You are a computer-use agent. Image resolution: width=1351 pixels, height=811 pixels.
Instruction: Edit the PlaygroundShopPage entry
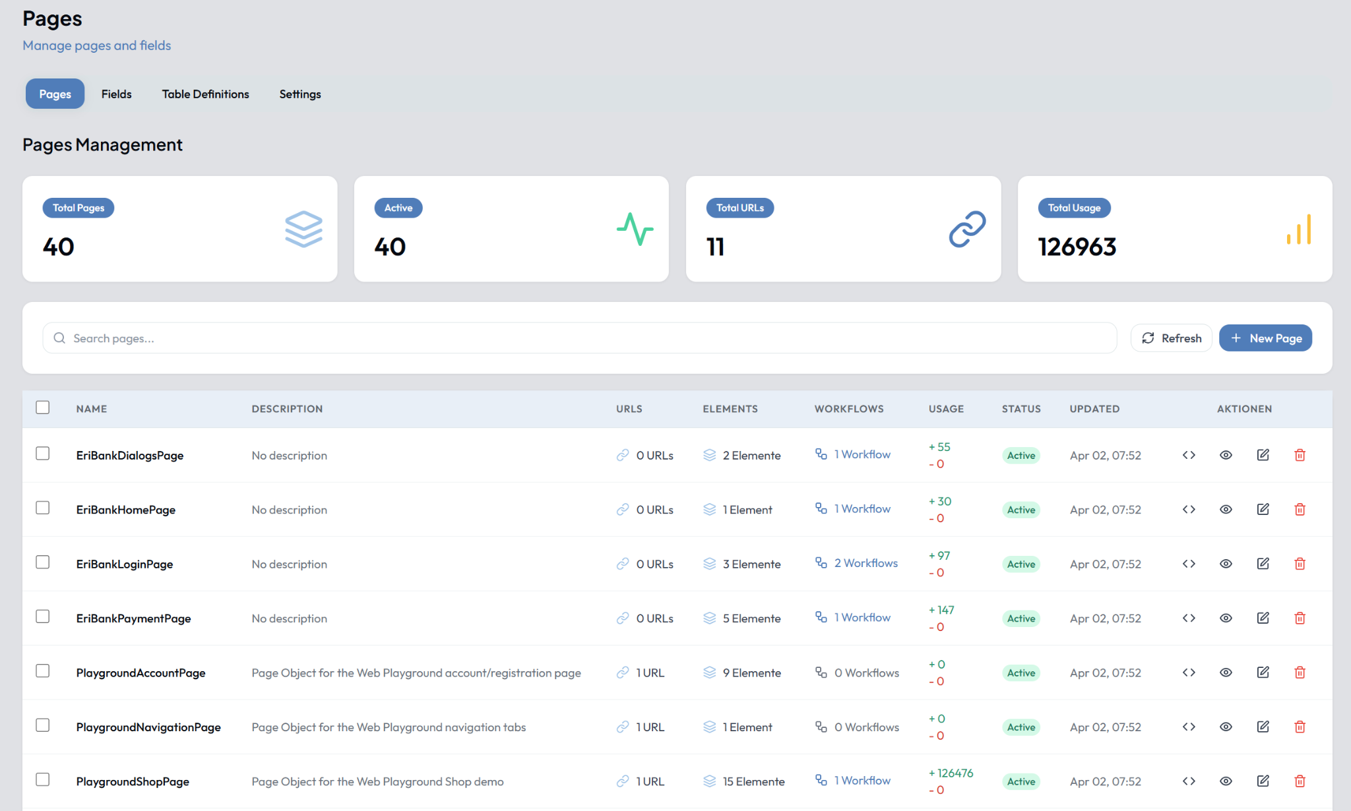coord(1263,781)
